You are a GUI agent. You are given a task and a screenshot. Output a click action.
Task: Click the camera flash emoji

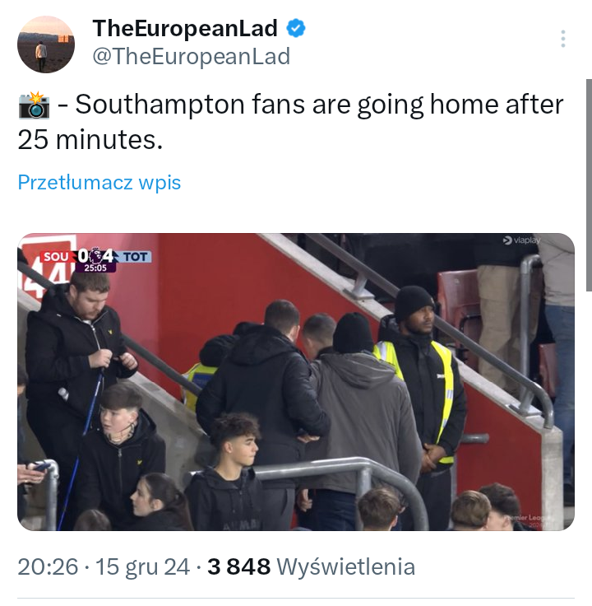point(35,105)
